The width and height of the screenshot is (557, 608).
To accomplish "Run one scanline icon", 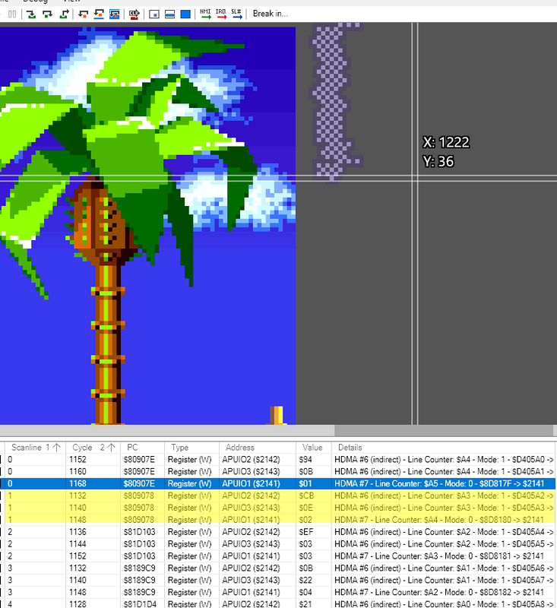I will point(169,14).
